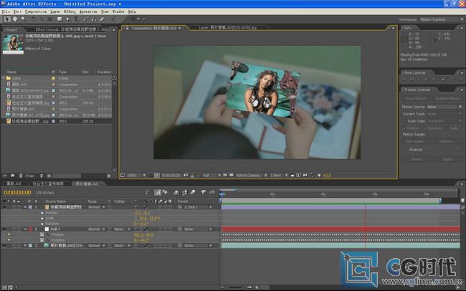Click the Reset button in Tracker Controls
The image size is (466, 291).
point(416,159)
